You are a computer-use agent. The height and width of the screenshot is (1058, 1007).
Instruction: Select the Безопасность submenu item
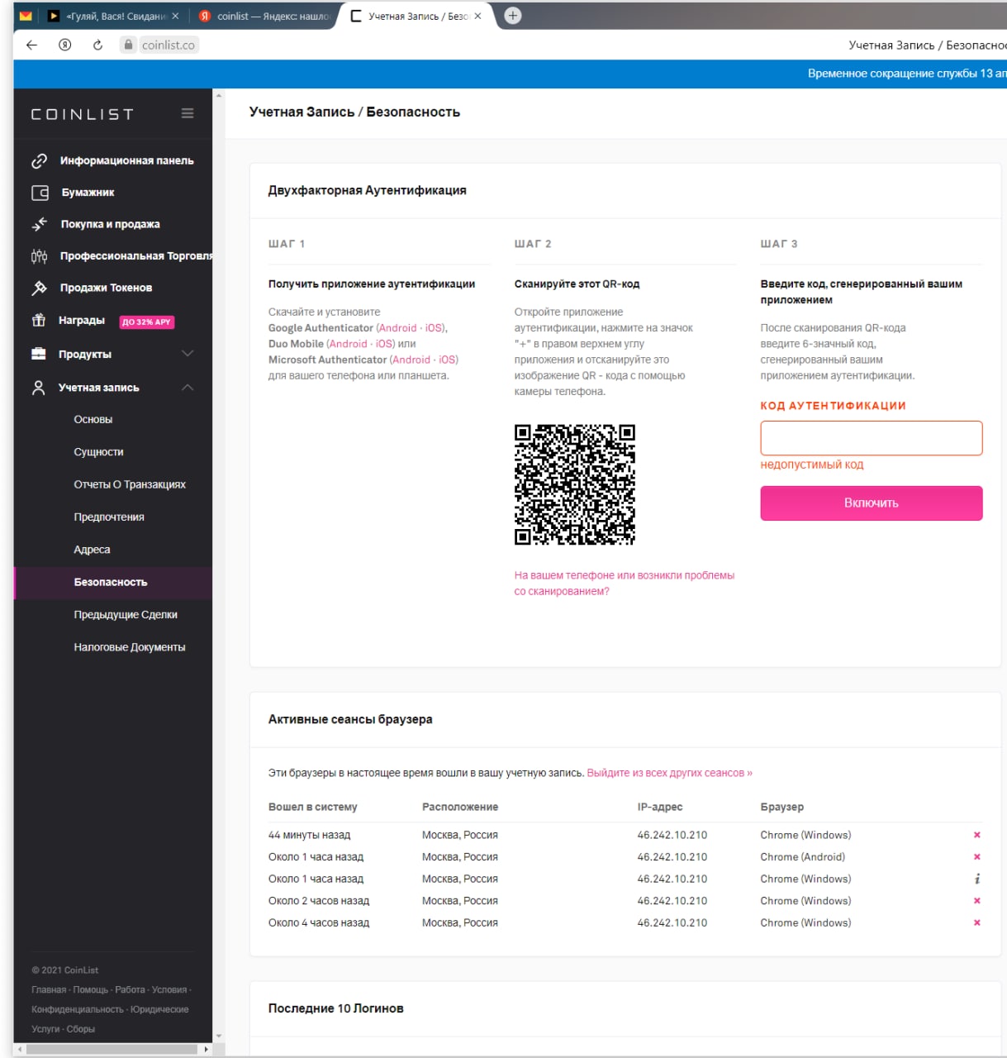[x=113, y=583]
